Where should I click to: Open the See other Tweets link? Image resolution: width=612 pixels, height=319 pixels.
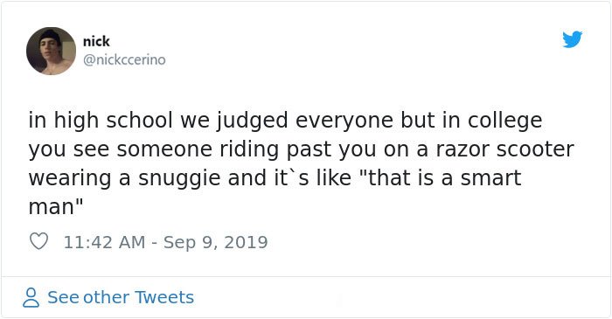[121, 297]
